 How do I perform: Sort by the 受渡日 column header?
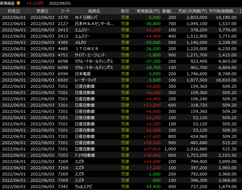(42, 11)
